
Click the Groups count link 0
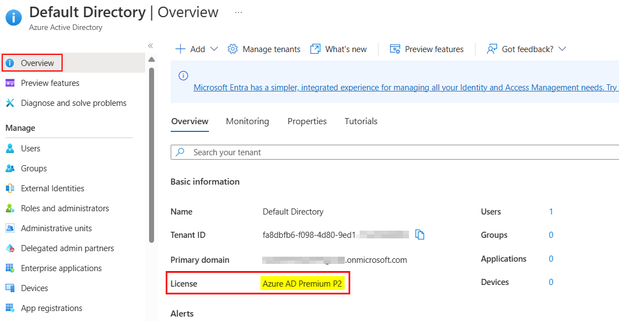coord(551,235)
